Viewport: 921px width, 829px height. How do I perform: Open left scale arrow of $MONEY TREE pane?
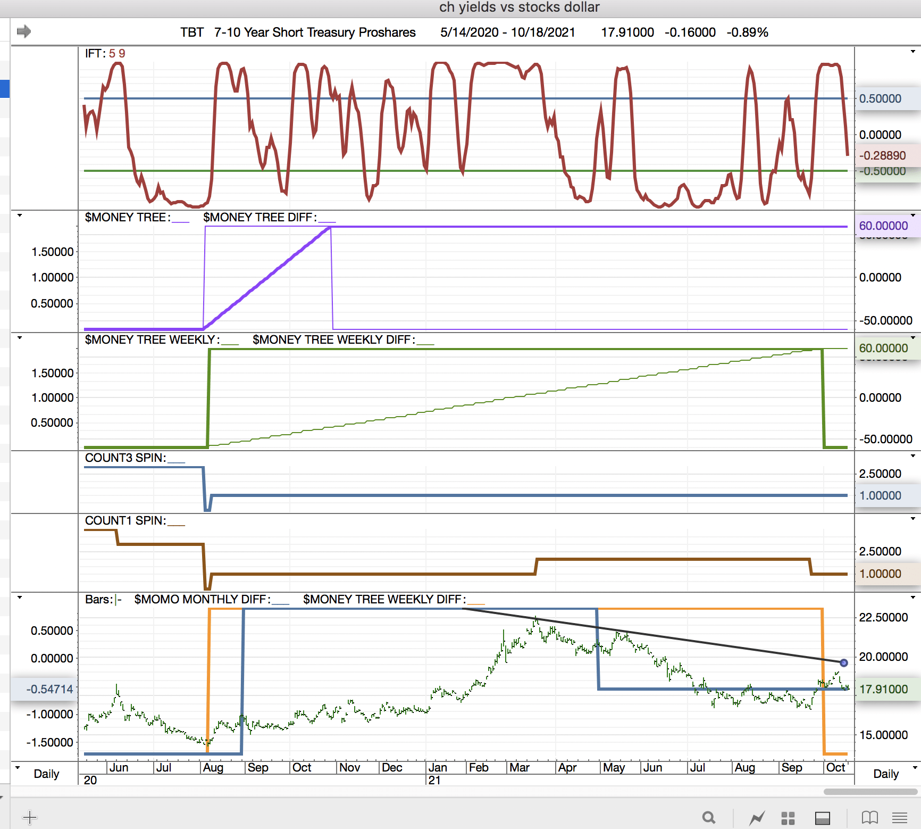pos(20,215)
